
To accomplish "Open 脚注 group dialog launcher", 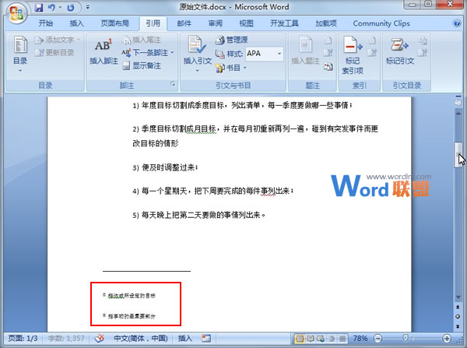I will coord(173,85).
